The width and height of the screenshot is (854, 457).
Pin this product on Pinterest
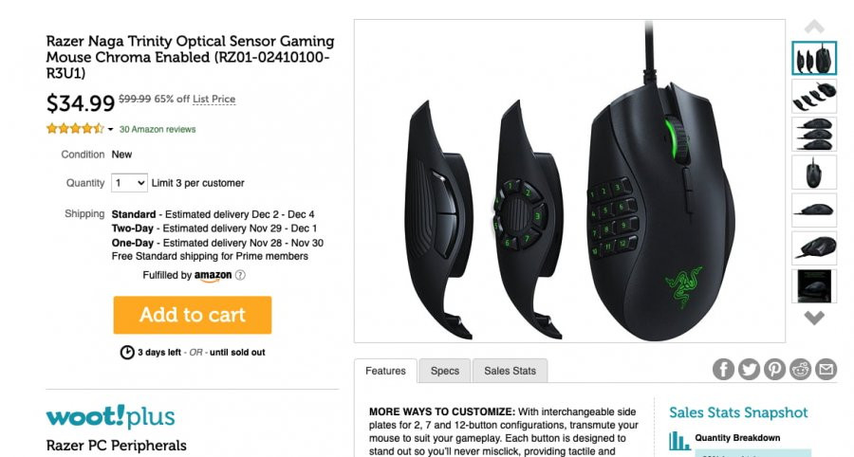coord(774,370)
